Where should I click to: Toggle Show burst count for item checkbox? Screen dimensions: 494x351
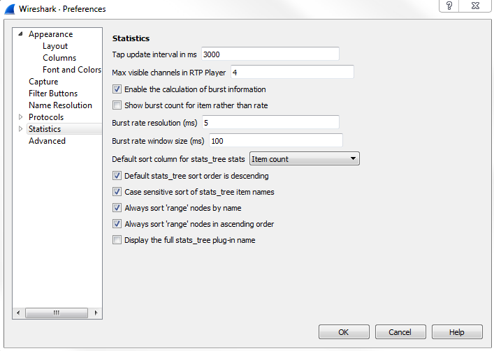[117, 105]
